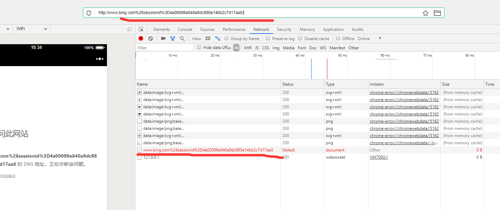Click the Filter text input field
Screen dimensions: 500x210
(x=164, y=48)
